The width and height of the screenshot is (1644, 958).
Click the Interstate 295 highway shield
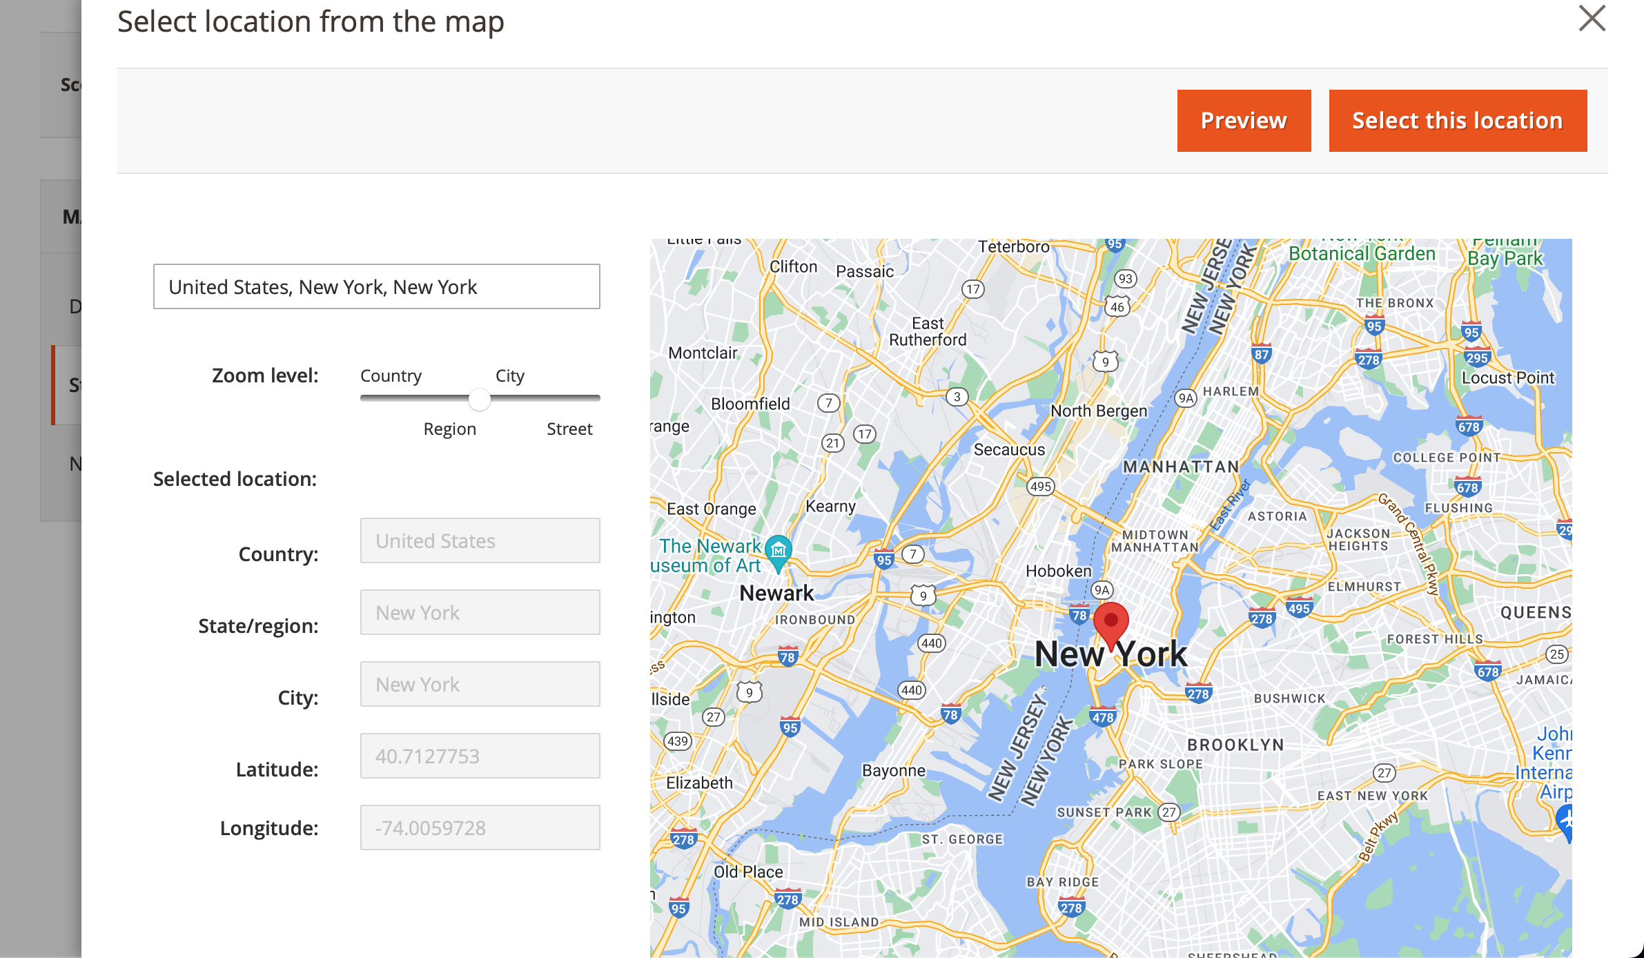click(x=1477, y=358)
